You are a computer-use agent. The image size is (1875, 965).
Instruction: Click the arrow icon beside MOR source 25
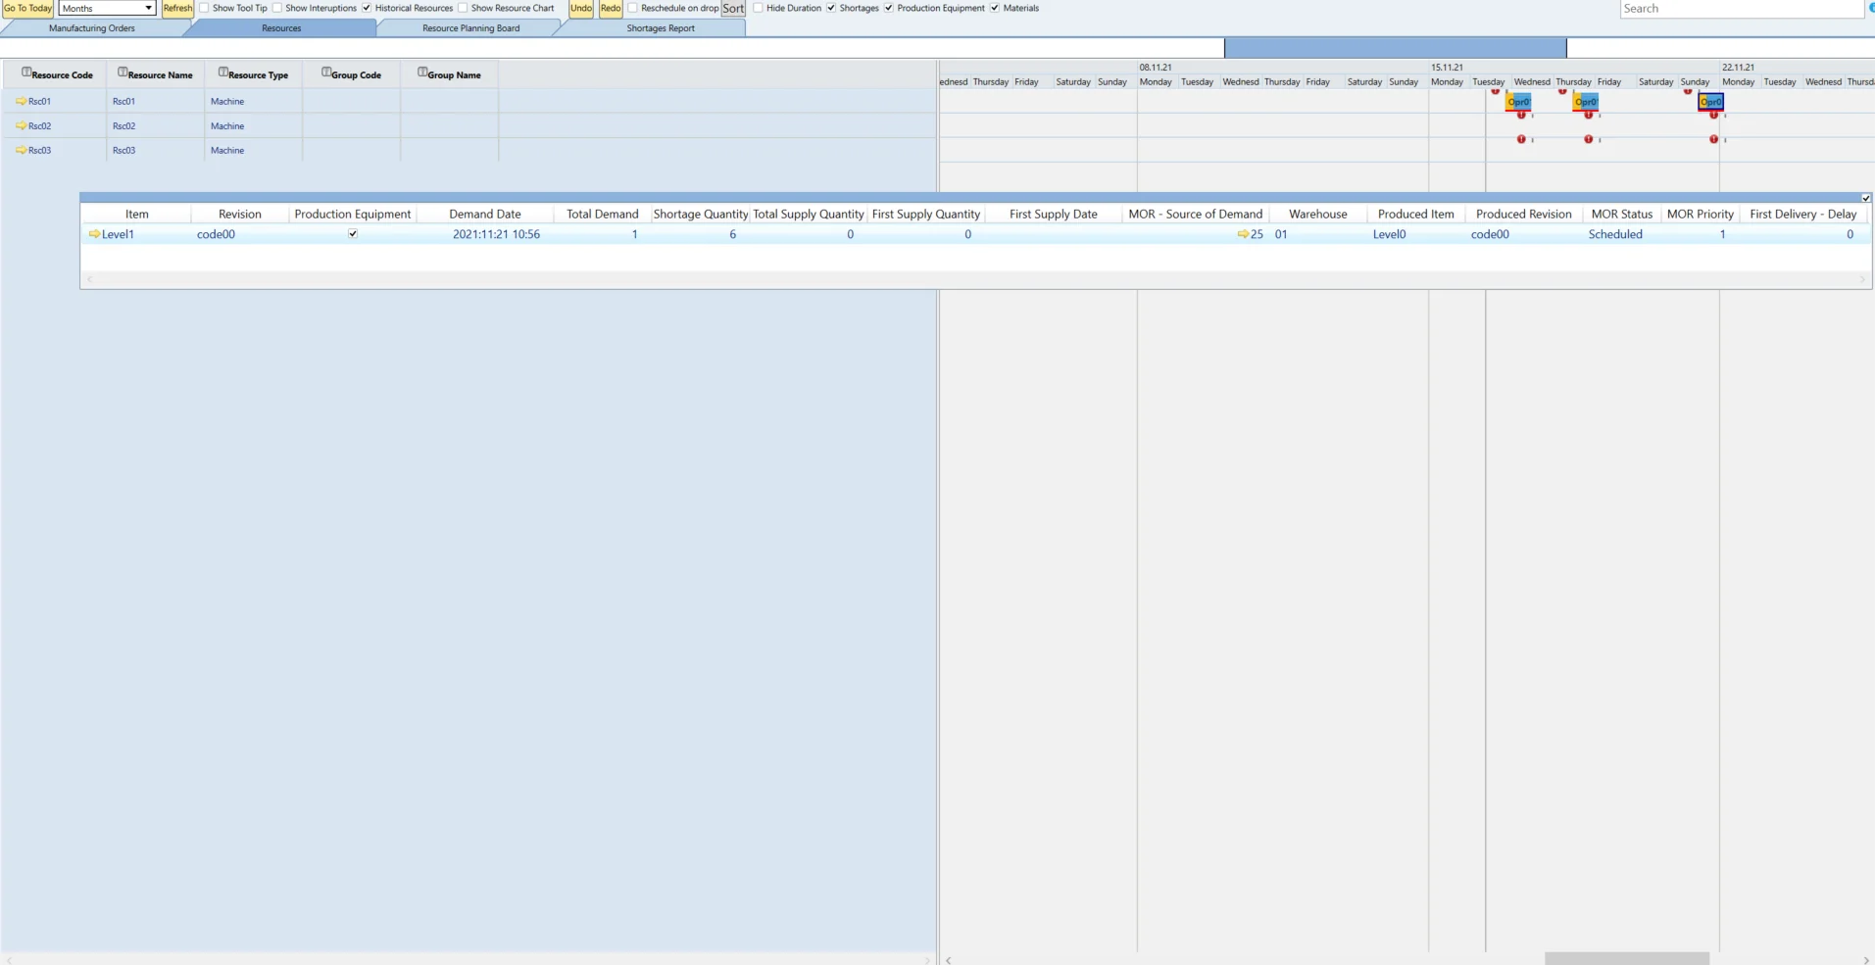tap(1243, 234)
